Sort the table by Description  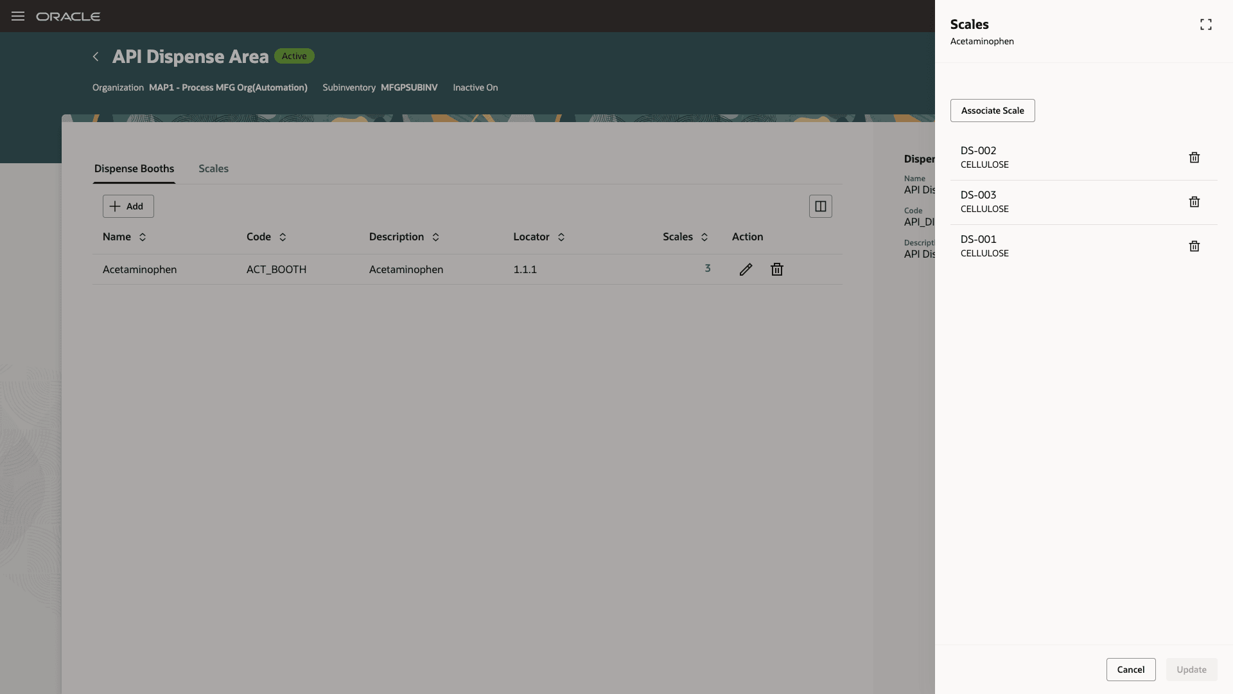[x=435, y=237]
